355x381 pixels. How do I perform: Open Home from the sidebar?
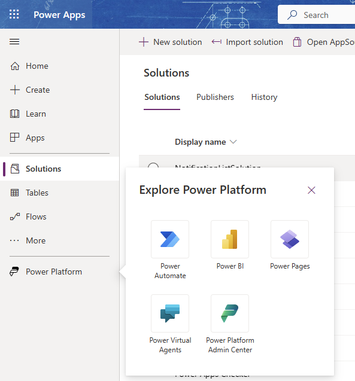[60, 66]
